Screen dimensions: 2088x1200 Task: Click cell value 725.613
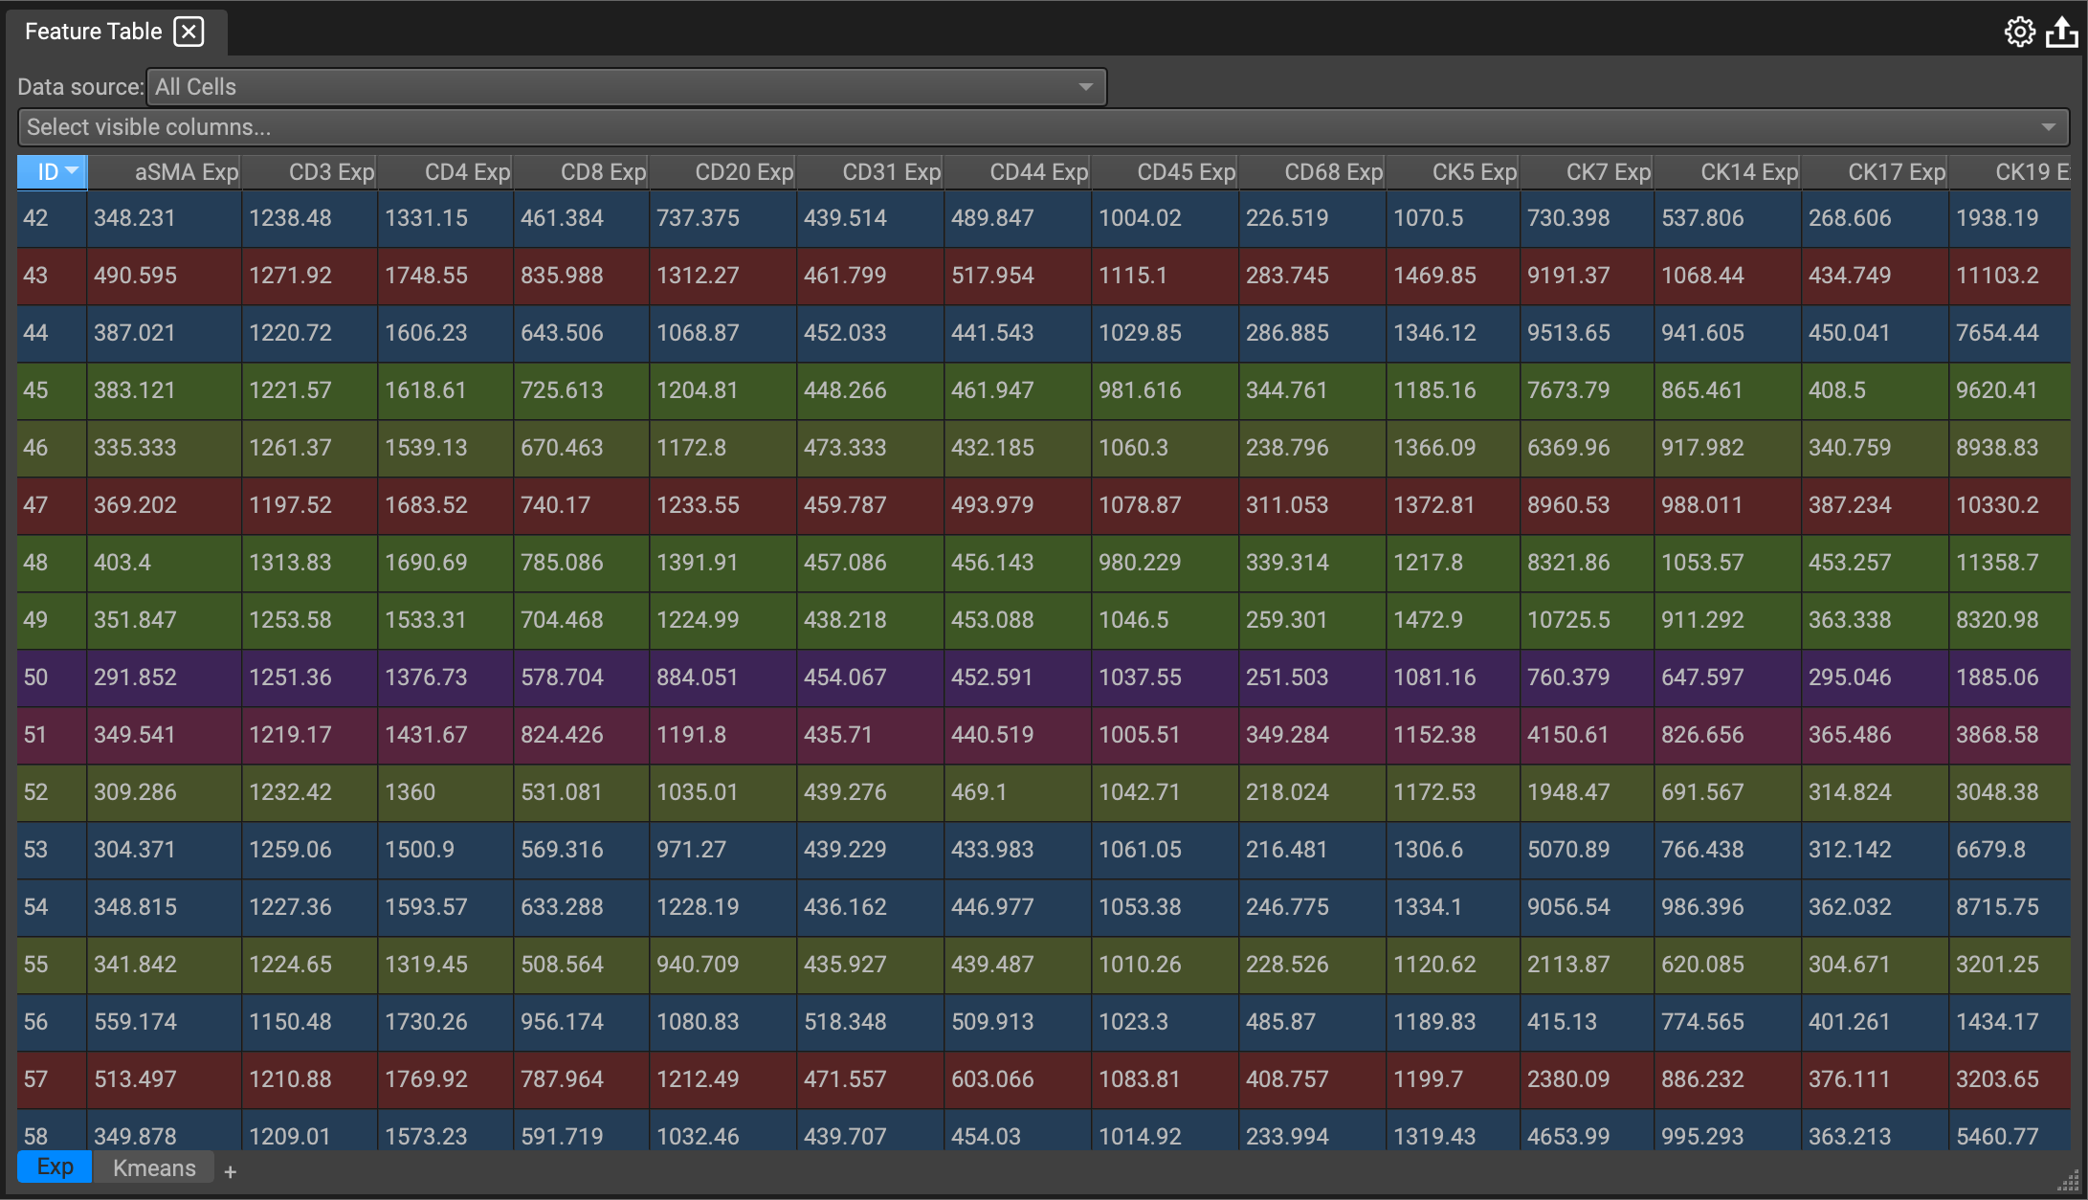pyautogui.click(x=562, y=390)
